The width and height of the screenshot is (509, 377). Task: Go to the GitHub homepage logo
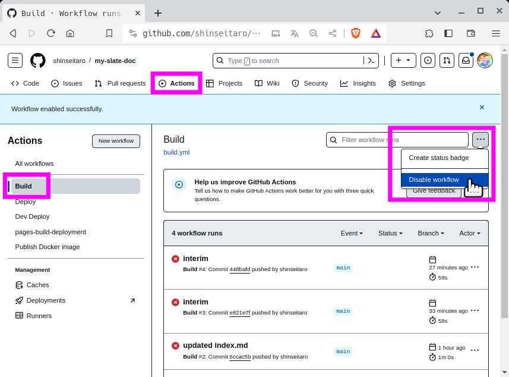tap(37, 61)
